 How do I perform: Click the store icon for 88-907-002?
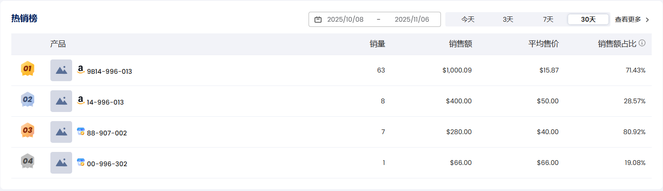click(x=80, y=131)
